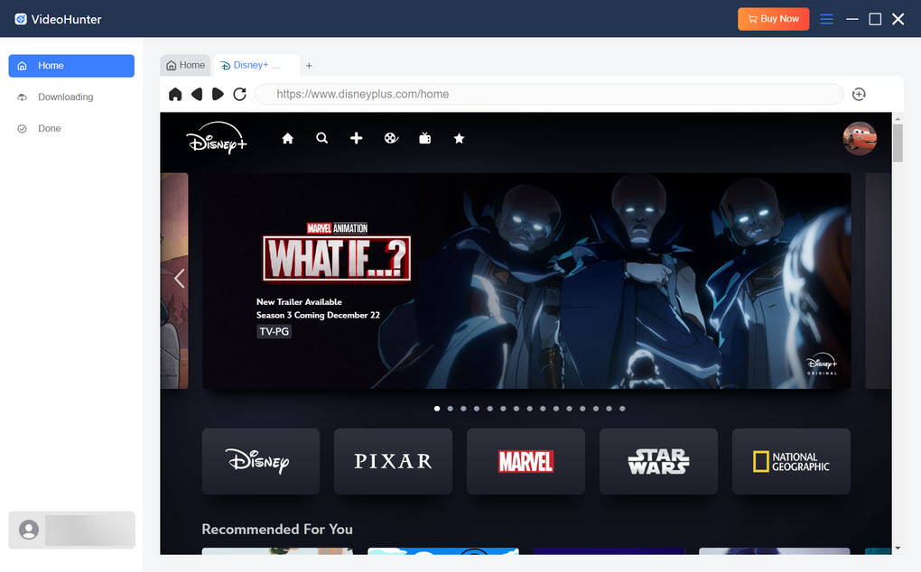Click the scrollbar down arrow
921x572 pixels.
click(x=898, y=549)
